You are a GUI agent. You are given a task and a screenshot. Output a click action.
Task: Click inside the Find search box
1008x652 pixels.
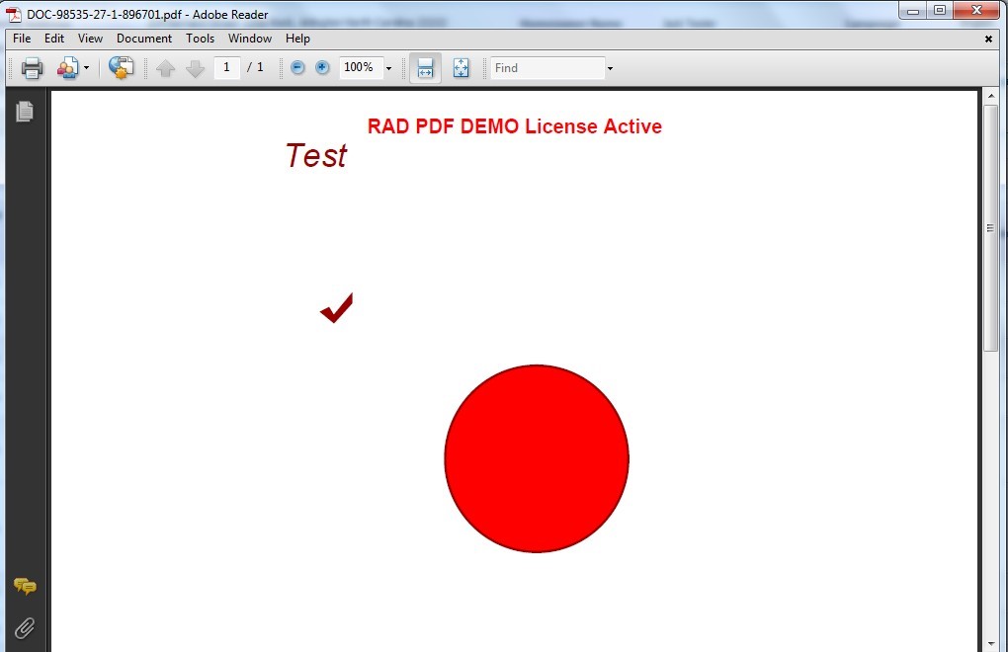click(546, 68)
